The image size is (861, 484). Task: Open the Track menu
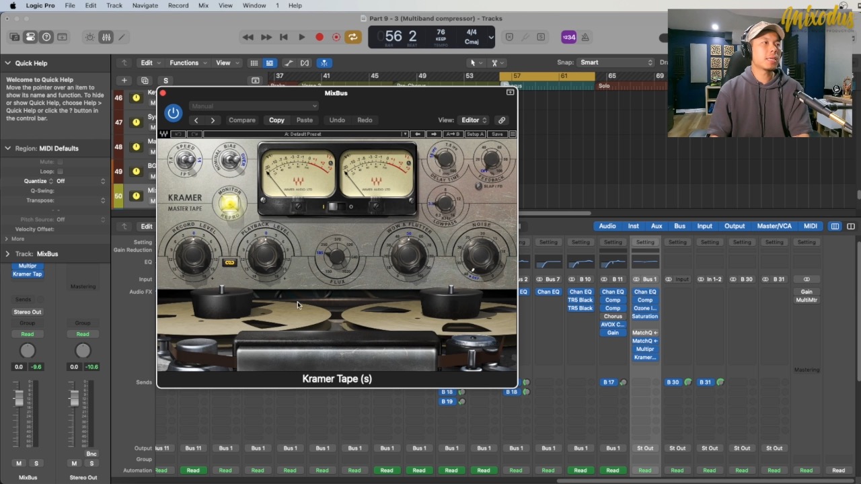pyautogui.click(x=114, y=5)
